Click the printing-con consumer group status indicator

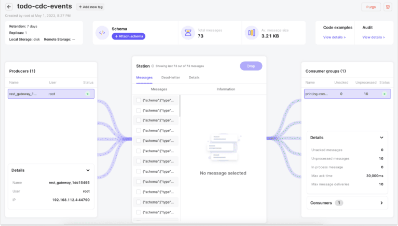384,94
